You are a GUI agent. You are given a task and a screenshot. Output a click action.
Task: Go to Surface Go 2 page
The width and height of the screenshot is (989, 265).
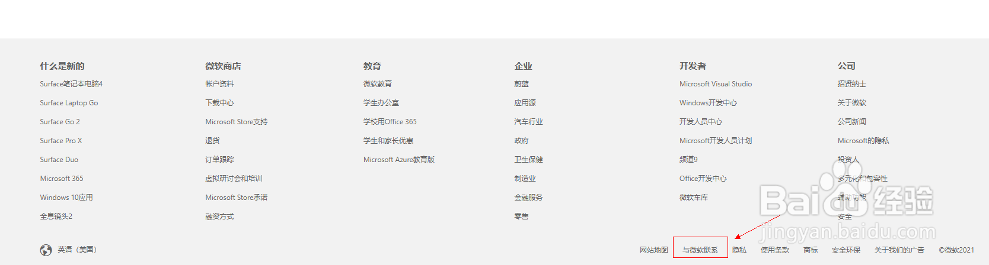click(60, 122)
